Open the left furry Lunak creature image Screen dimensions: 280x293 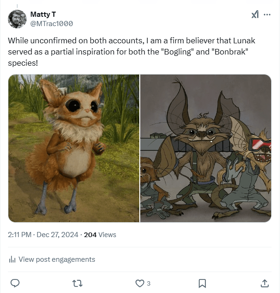click(x=74, y=148)
